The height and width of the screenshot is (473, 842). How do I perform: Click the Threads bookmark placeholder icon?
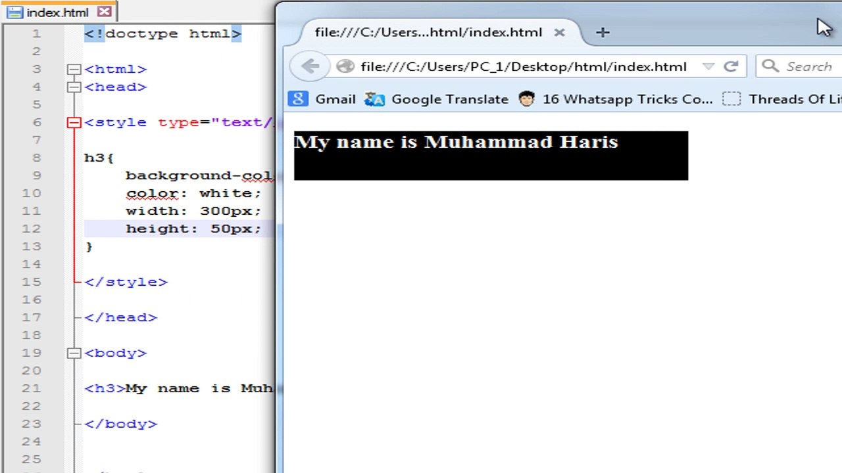731,99
